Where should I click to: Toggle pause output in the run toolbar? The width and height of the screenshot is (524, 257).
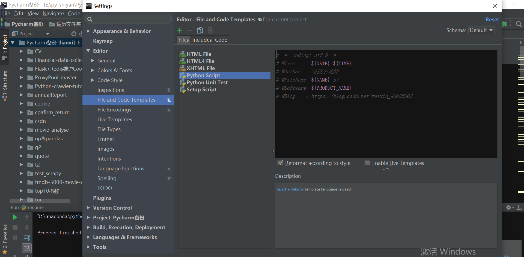tap(15, 238)
